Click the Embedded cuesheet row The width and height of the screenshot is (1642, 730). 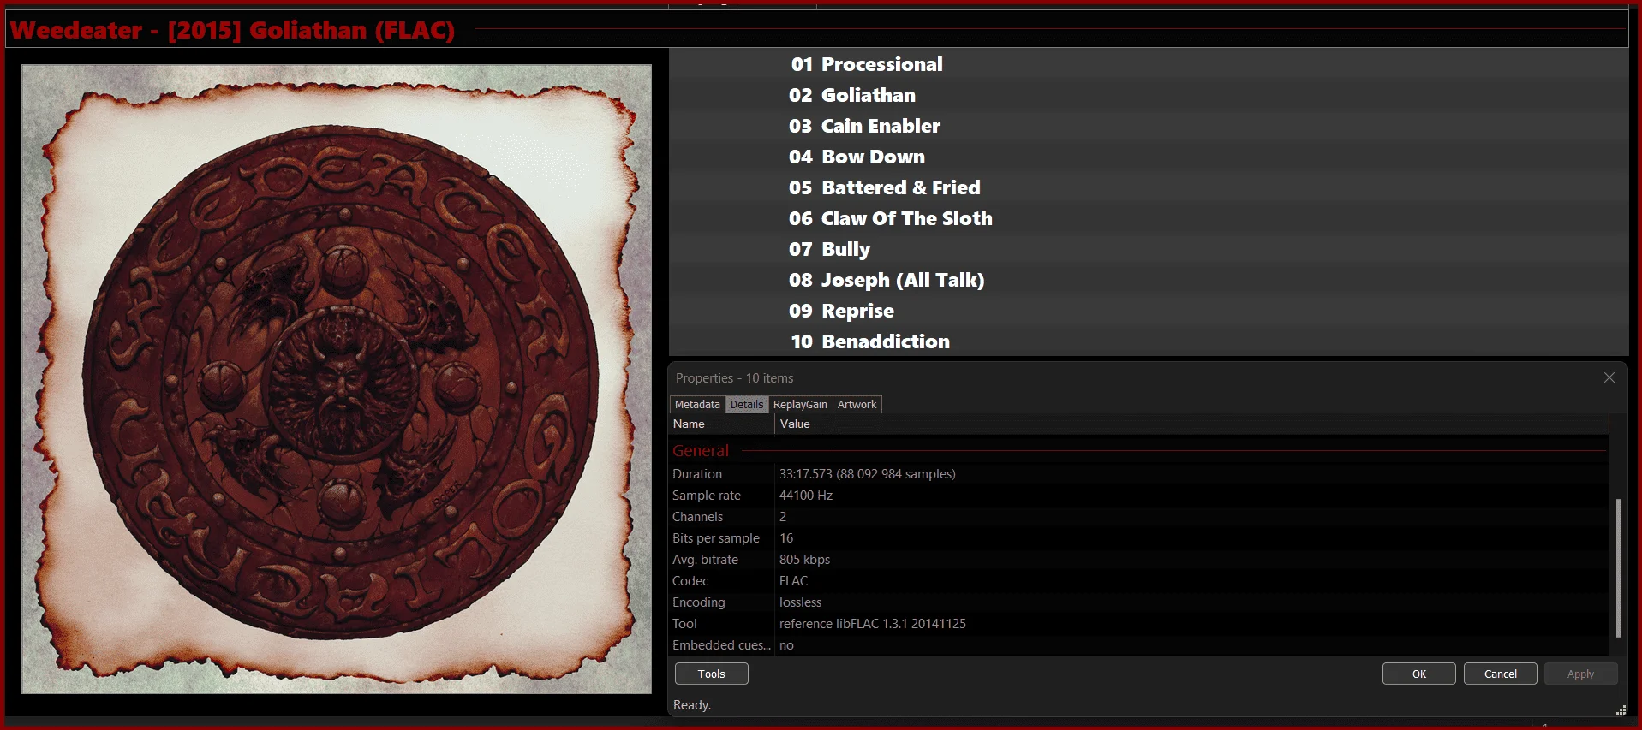(x=1139, y=644)
